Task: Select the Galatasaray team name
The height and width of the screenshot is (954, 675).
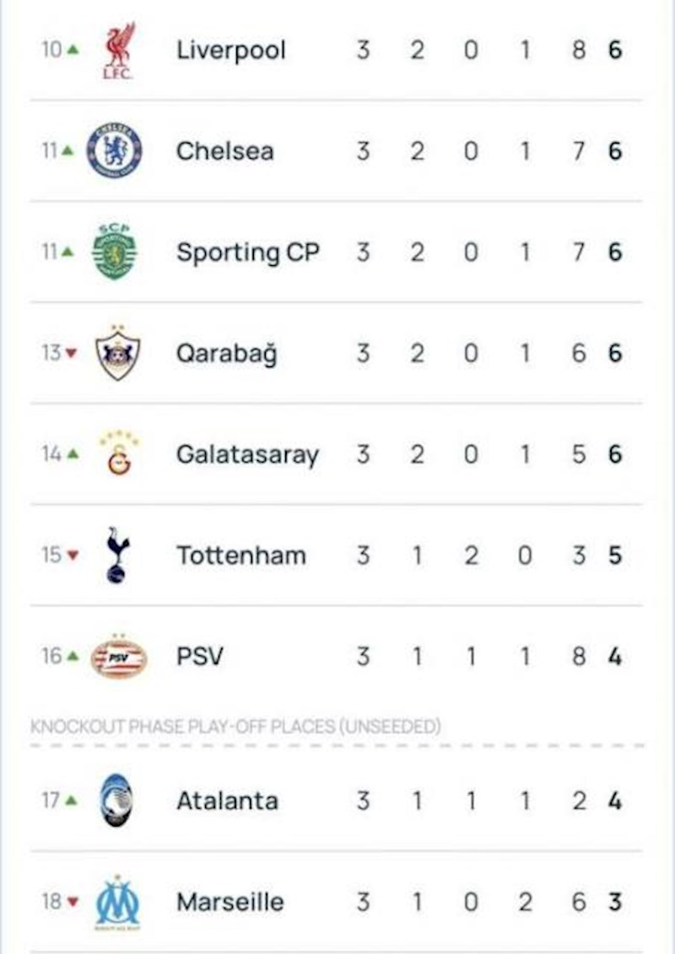Action: point(247,454)
